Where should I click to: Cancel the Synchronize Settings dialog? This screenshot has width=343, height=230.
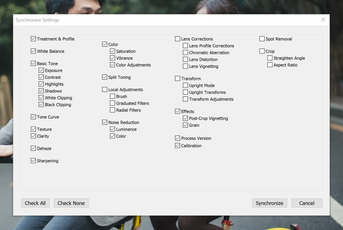coord(307,203)
